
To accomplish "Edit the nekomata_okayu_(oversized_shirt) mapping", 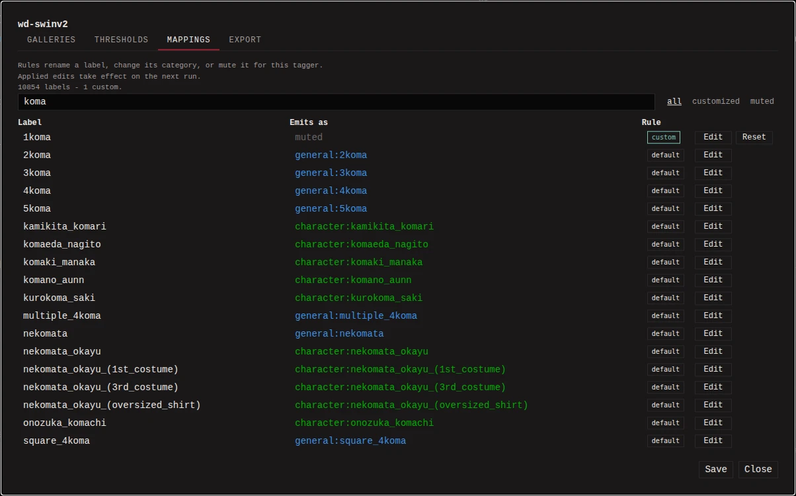I will pyautogui.click(x=713, y=405).
